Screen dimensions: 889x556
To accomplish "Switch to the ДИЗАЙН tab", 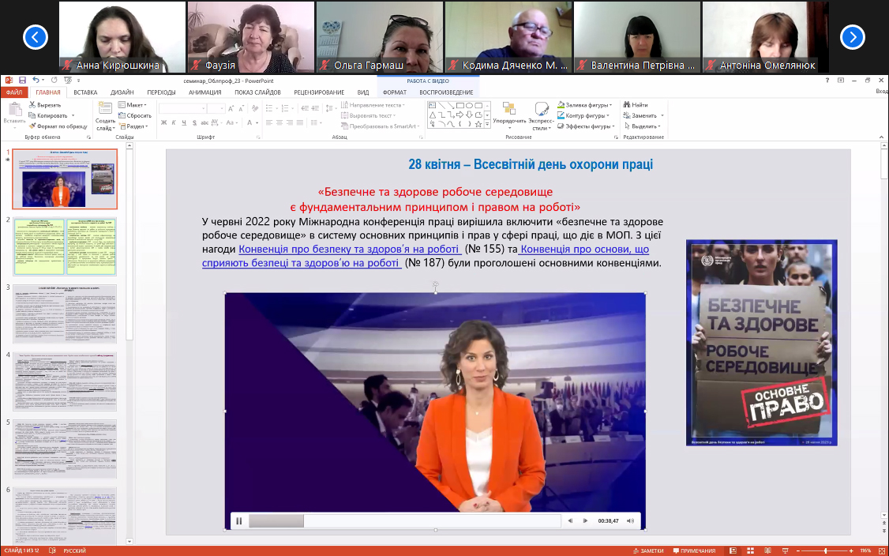I will (x=122, y=92).
